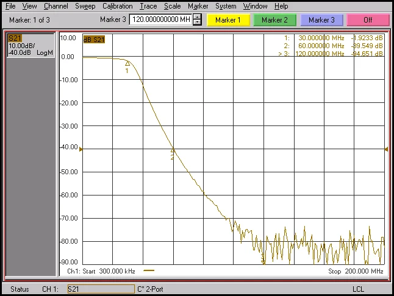
Task: Open the Calibration menu
Action: 117,6
